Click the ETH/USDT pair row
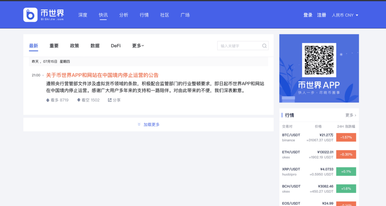Viewport: 386px width, 206px height. [x=319, y=155]
